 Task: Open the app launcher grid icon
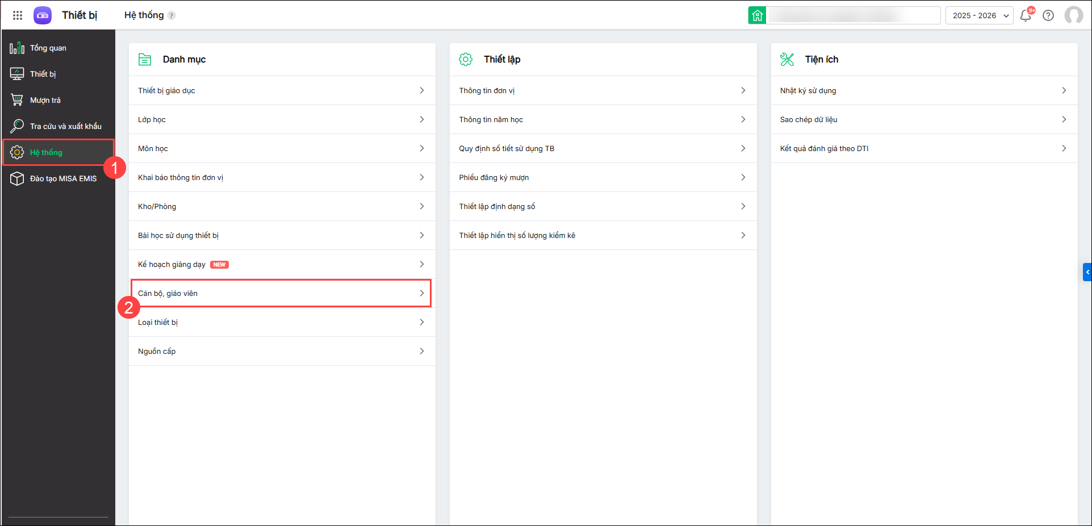click(x=18, y=15)
